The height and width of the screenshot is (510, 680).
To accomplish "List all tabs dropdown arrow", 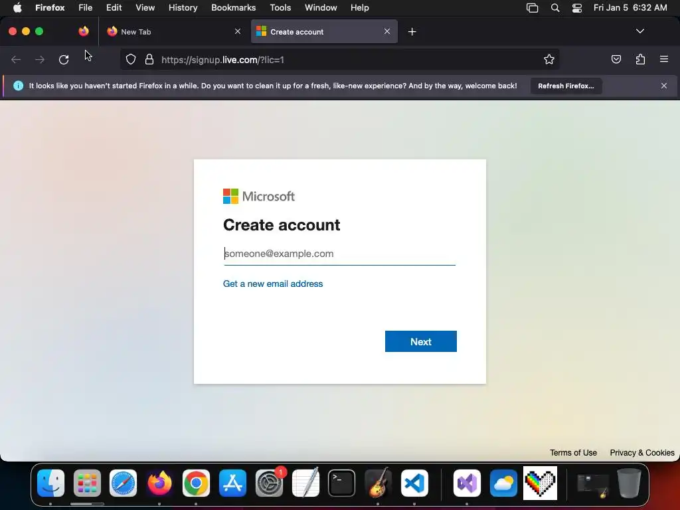I will coord(640,31).
